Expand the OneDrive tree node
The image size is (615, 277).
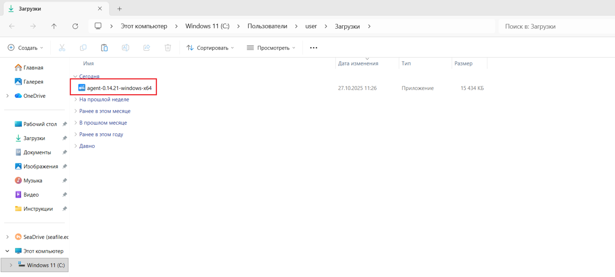(7, 96)
